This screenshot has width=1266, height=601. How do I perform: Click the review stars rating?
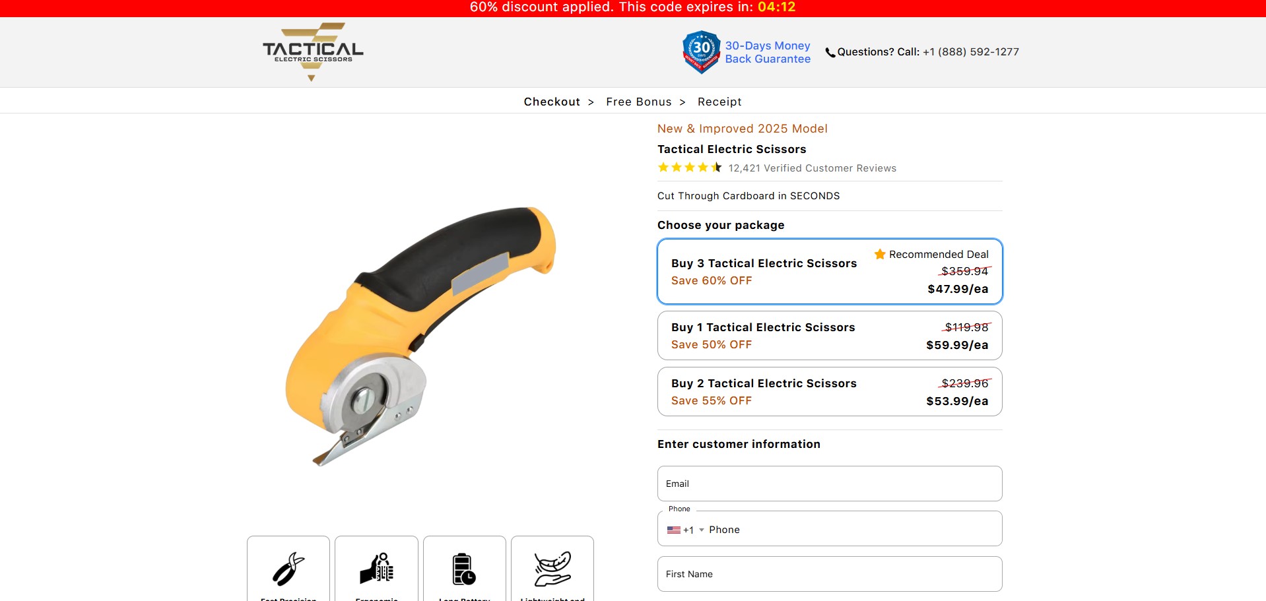690,168
